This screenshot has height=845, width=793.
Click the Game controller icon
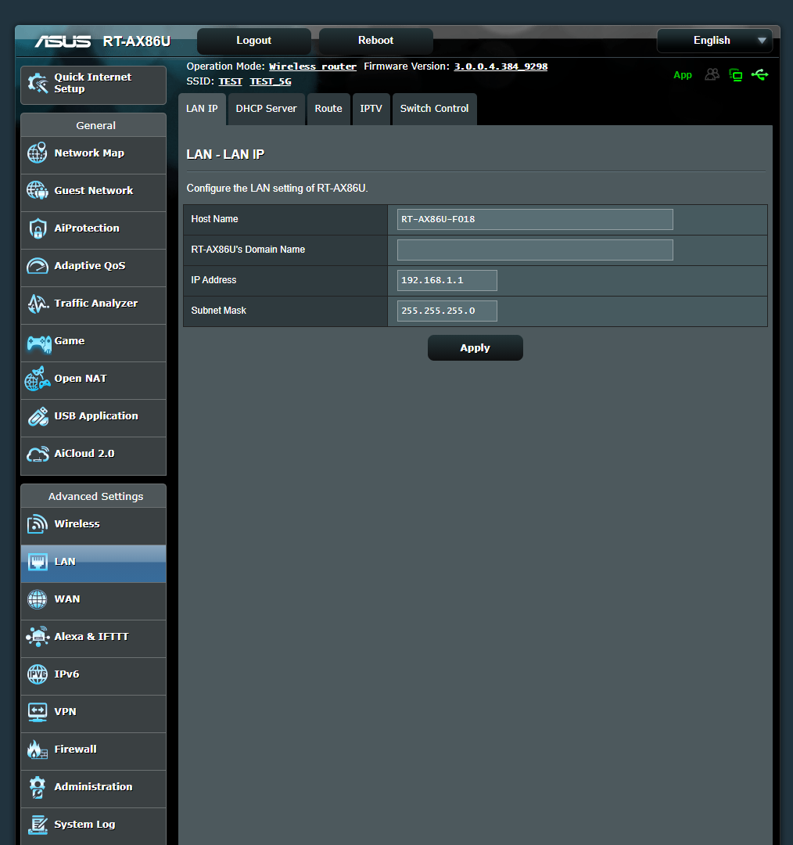point(39,343)
